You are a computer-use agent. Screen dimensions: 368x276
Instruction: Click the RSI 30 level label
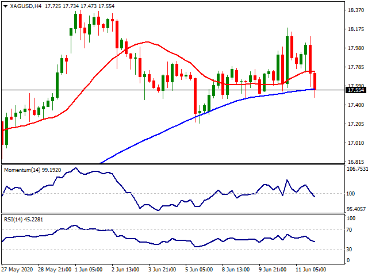click(x=349, y=249)
